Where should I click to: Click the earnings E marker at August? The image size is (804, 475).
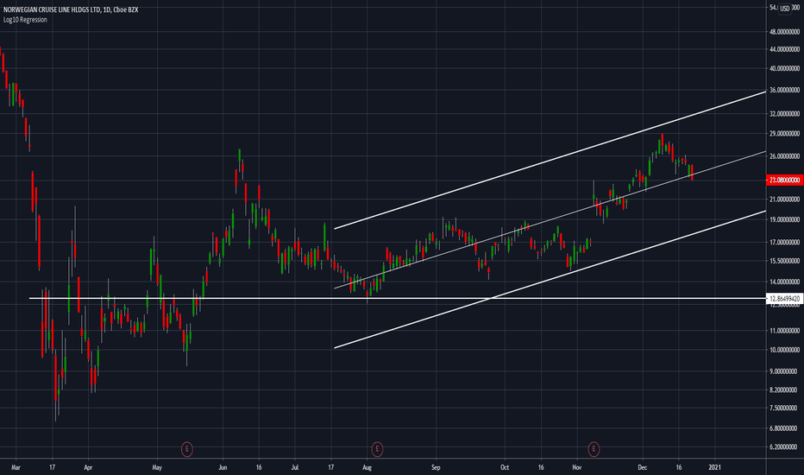tap(377, 449)
